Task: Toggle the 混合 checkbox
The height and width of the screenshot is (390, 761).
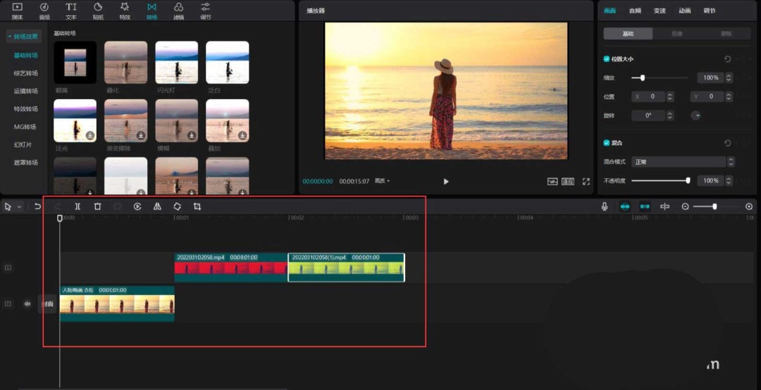Action: click(x=607, y=143)
